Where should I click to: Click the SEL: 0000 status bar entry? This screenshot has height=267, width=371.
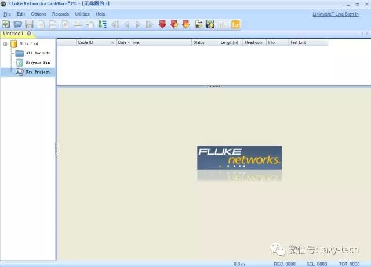pyautogui.click(x=317, y=264)
